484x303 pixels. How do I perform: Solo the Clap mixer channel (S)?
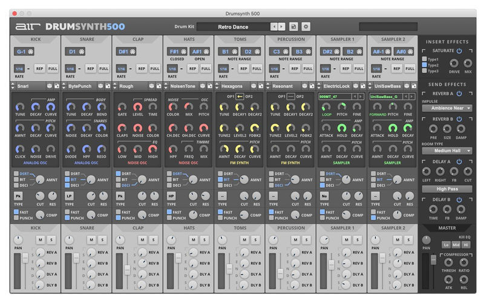point(153,239)
